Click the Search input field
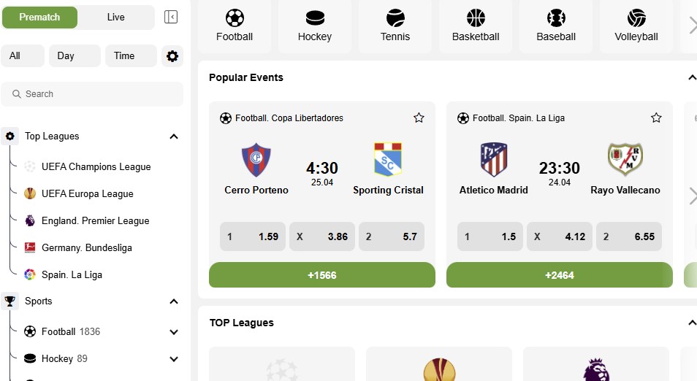The width and height of the screenshot is (697, 381). (92, 94)
